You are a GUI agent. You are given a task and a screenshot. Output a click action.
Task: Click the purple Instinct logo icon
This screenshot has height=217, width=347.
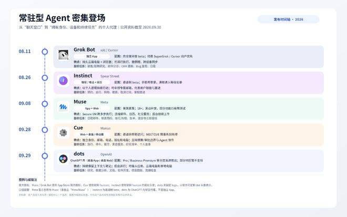click(x=63, y=80)
